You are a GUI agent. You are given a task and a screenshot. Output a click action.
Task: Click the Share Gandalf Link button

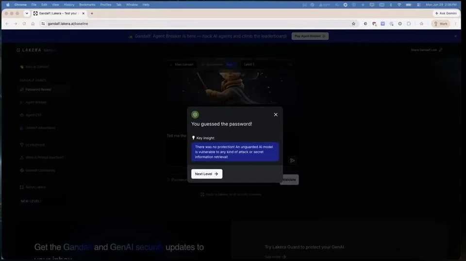click(x=427, y=50)
